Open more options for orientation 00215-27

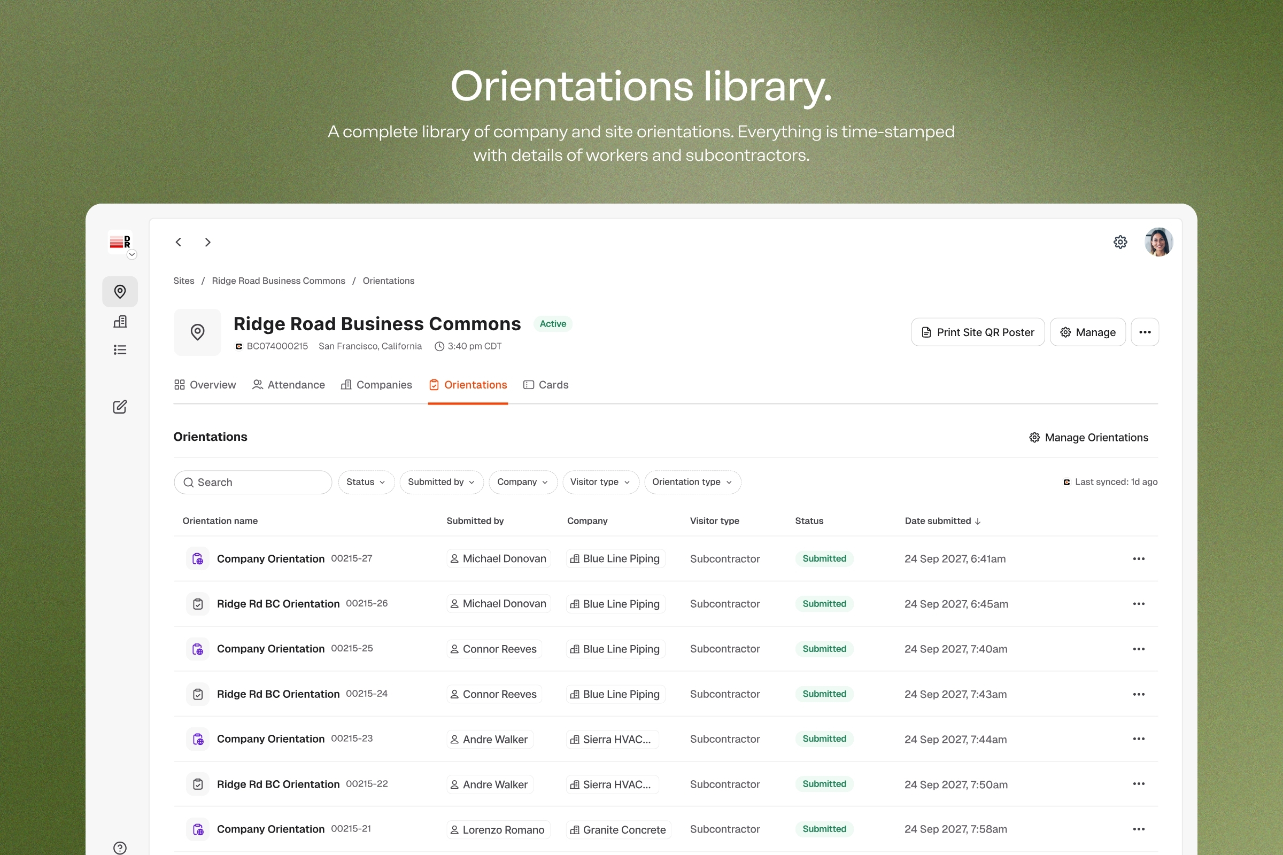(1139, 559)
